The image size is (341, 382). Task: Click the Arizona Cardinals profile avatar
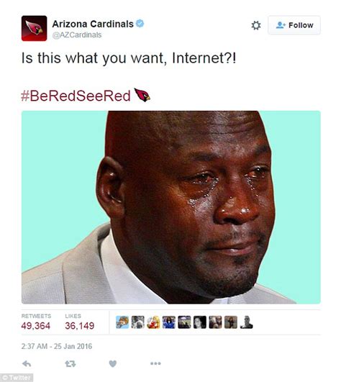34,28
